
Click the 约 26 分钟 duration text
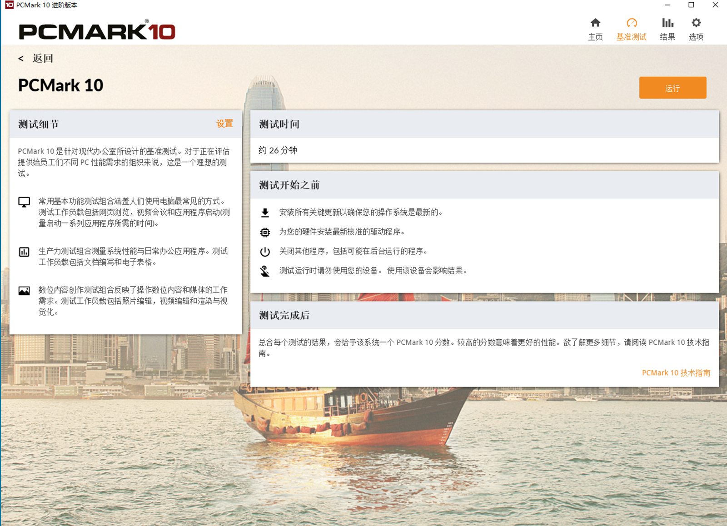tap(278, 150)
